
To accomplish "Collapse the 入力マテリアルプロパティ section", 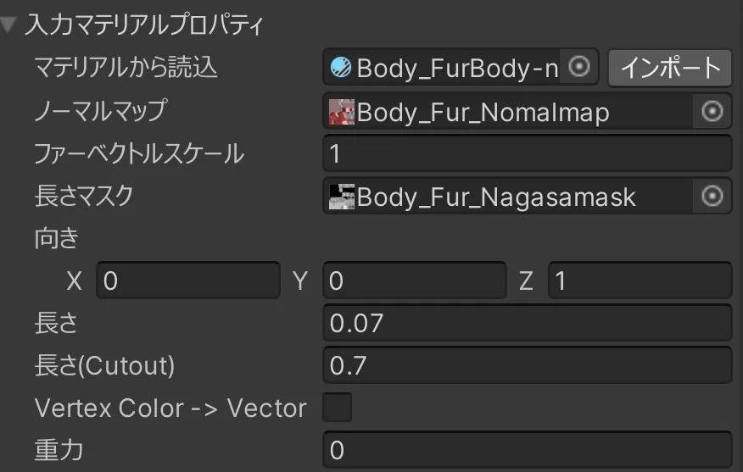I will click(8, 25).
